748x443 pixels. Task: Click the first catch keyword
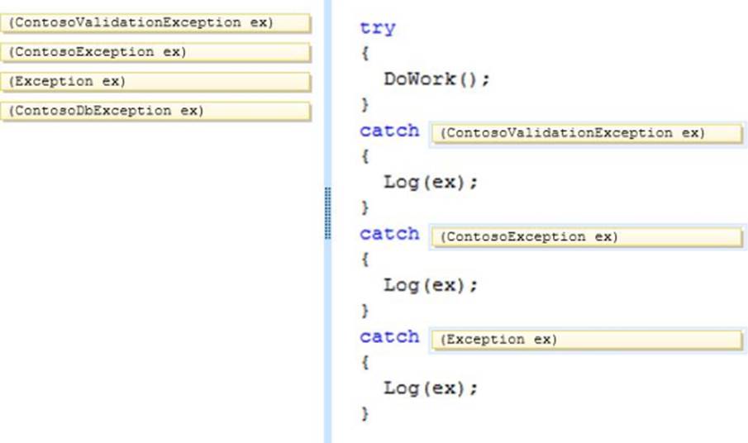pos(389,131)
